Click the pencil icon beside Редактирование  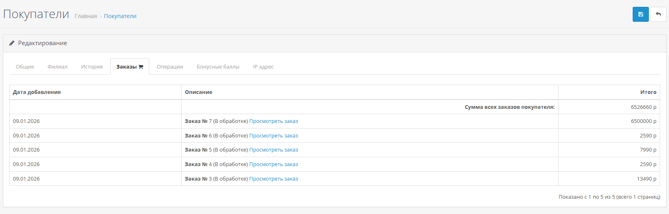(x=12, y=43)
